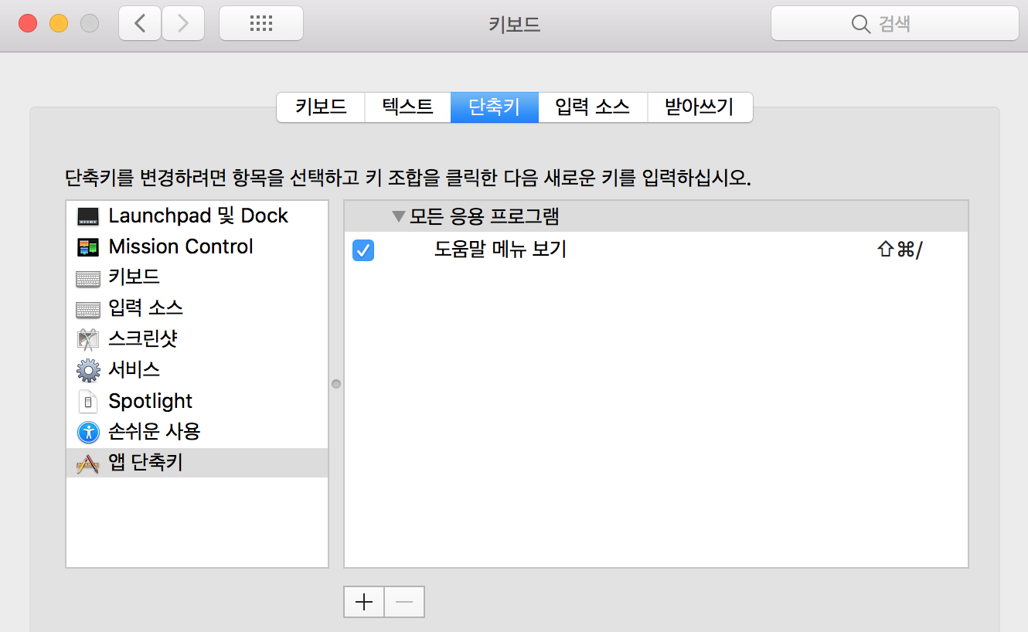The image size is (1028, 632).
Task: Click the Spotlight icon in category list
Action: pos(88,401)
